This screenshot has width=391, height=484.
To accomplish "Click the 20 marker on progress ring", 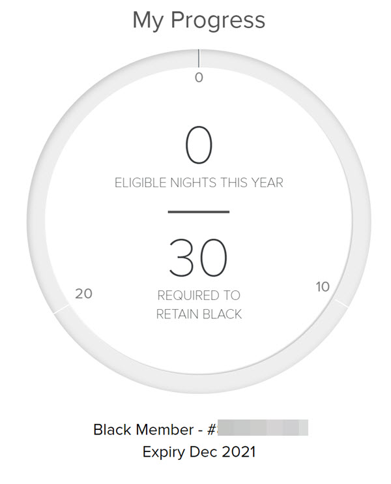I will [83, 294].
